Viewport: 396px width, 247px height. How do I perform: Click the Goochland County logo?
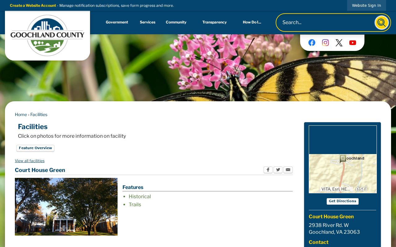point(47,35)
